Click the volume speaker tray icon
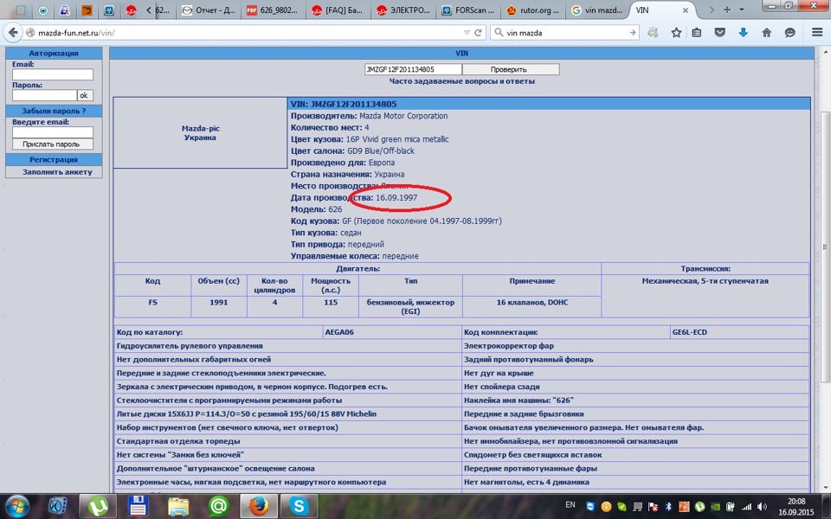 [x=762, y=506]
